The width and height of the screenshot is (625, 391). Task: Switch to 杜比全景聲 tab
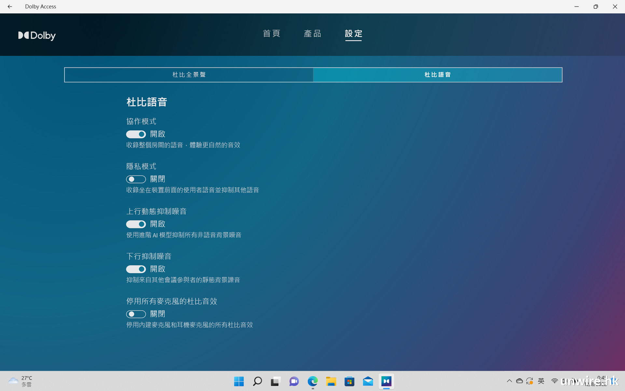[x=189, y=75]
